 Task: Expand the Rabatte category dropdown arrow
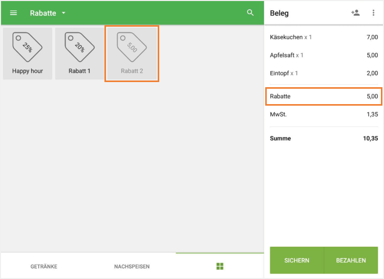coord(63,13)
